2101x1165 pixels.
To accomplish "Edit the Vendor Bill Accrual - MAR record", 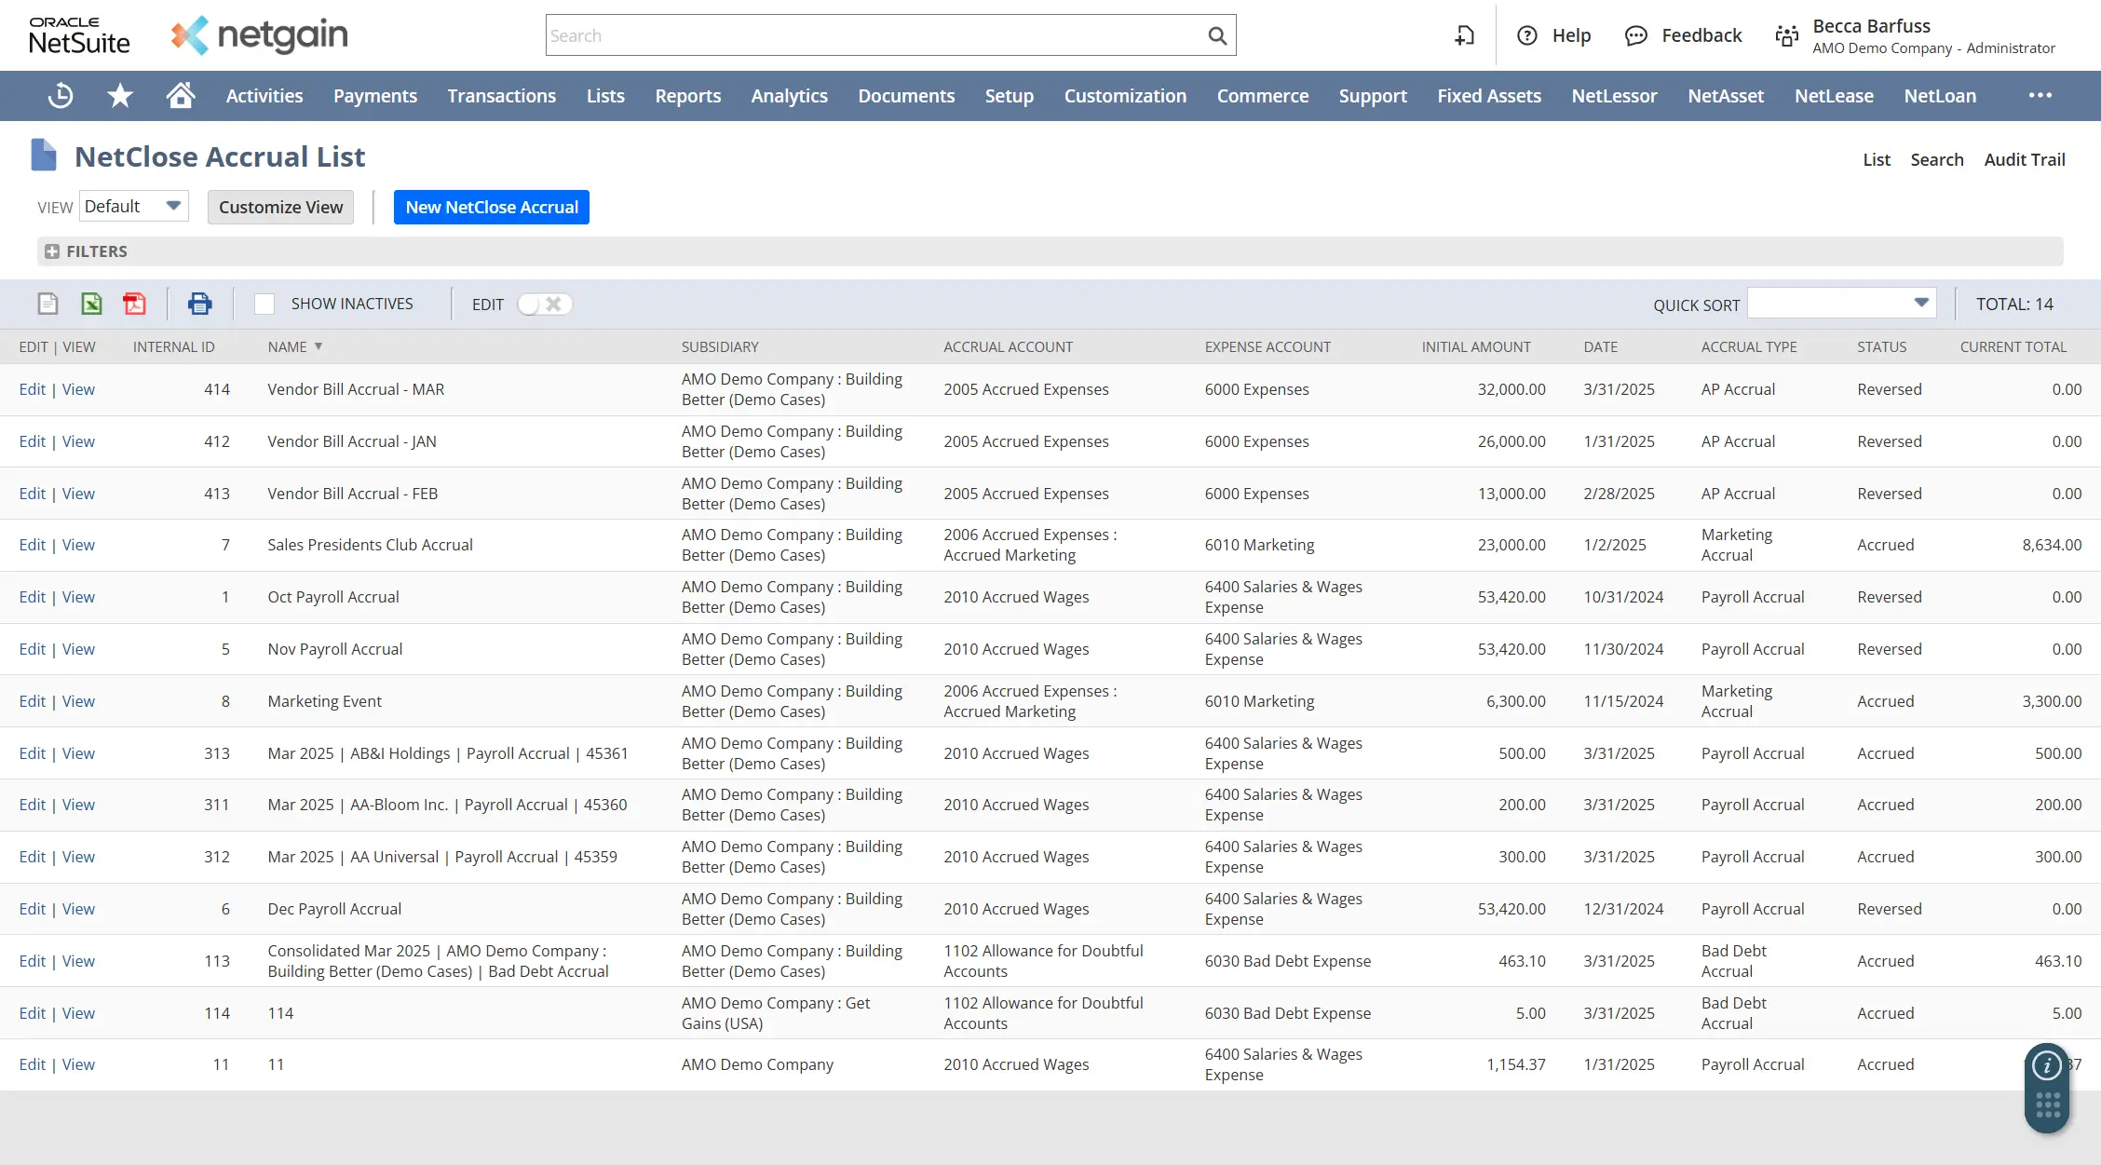I will (x=32, y=389).
